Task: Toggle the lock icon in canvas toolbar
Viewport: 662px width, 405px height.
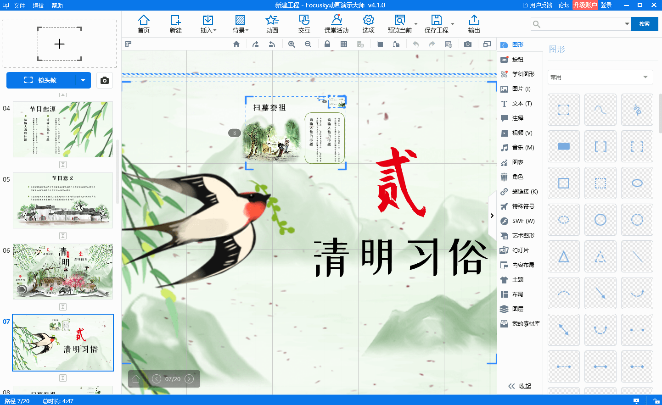Action: [x=327, y=44]
